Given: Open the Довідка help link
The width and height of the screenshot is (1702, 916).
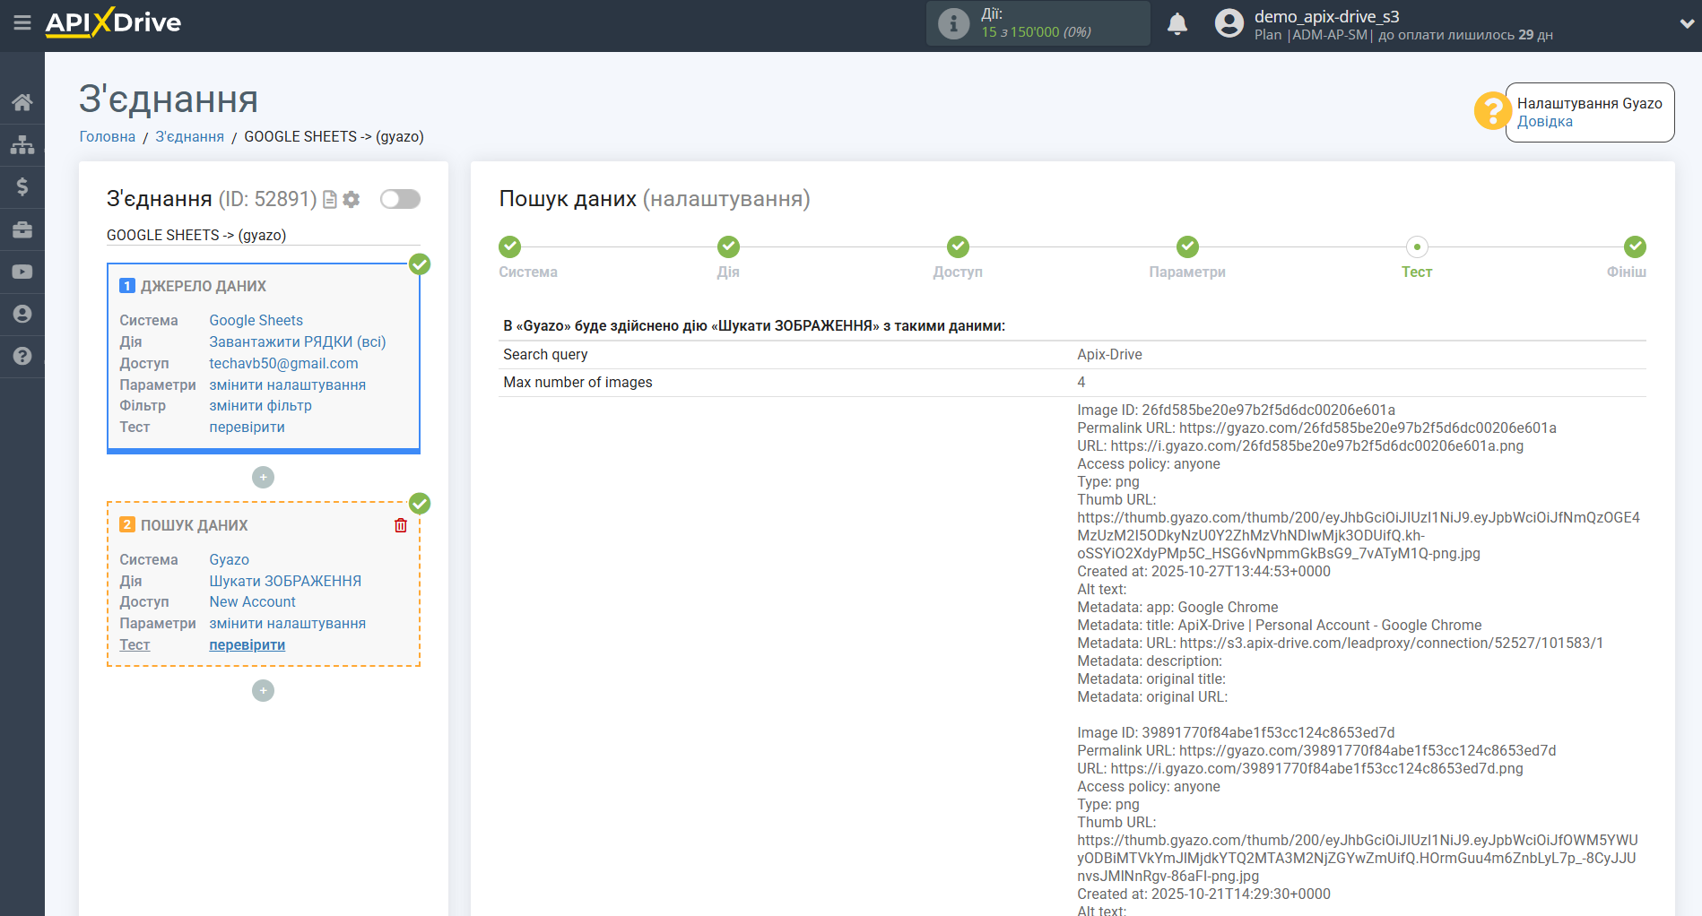Looking at the screenshot, I should click(x=1544, y=122).
